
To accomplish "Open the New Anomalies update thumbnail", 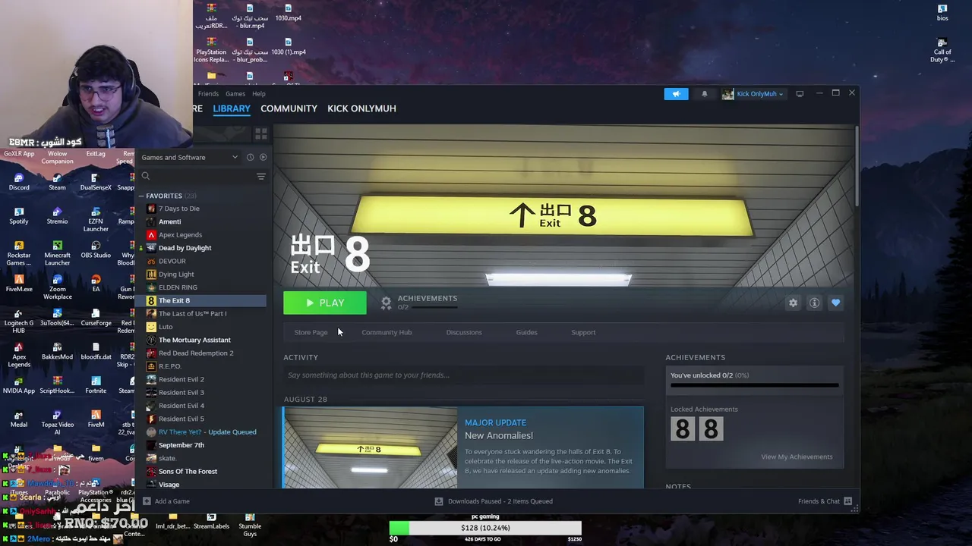I will 370,448.
